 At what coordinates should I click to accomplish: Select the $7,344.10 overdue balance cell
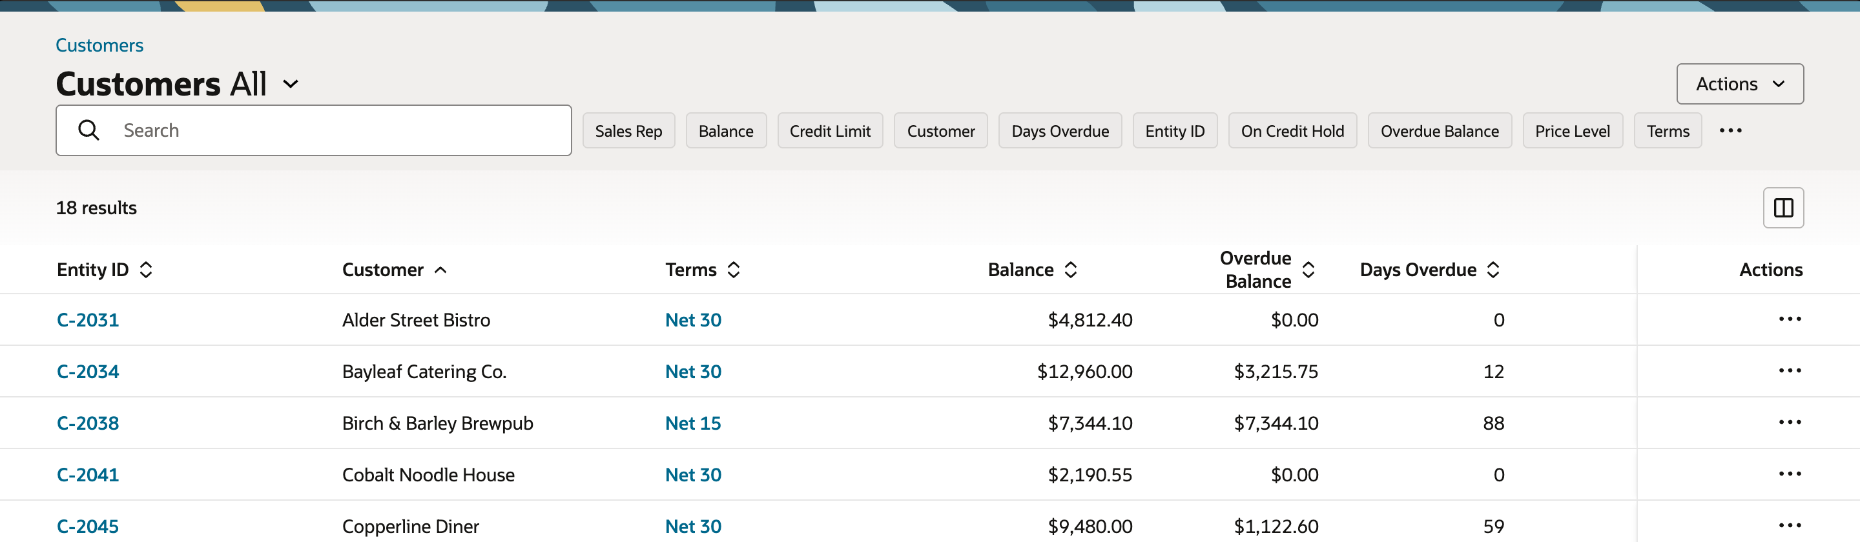[1276, 423]
